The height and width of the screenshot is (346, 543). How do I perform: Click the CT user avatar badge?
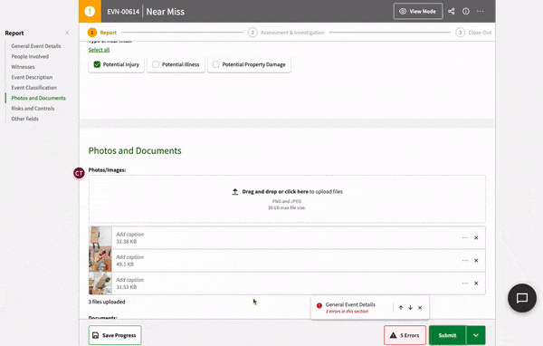[x=79, y=173]
